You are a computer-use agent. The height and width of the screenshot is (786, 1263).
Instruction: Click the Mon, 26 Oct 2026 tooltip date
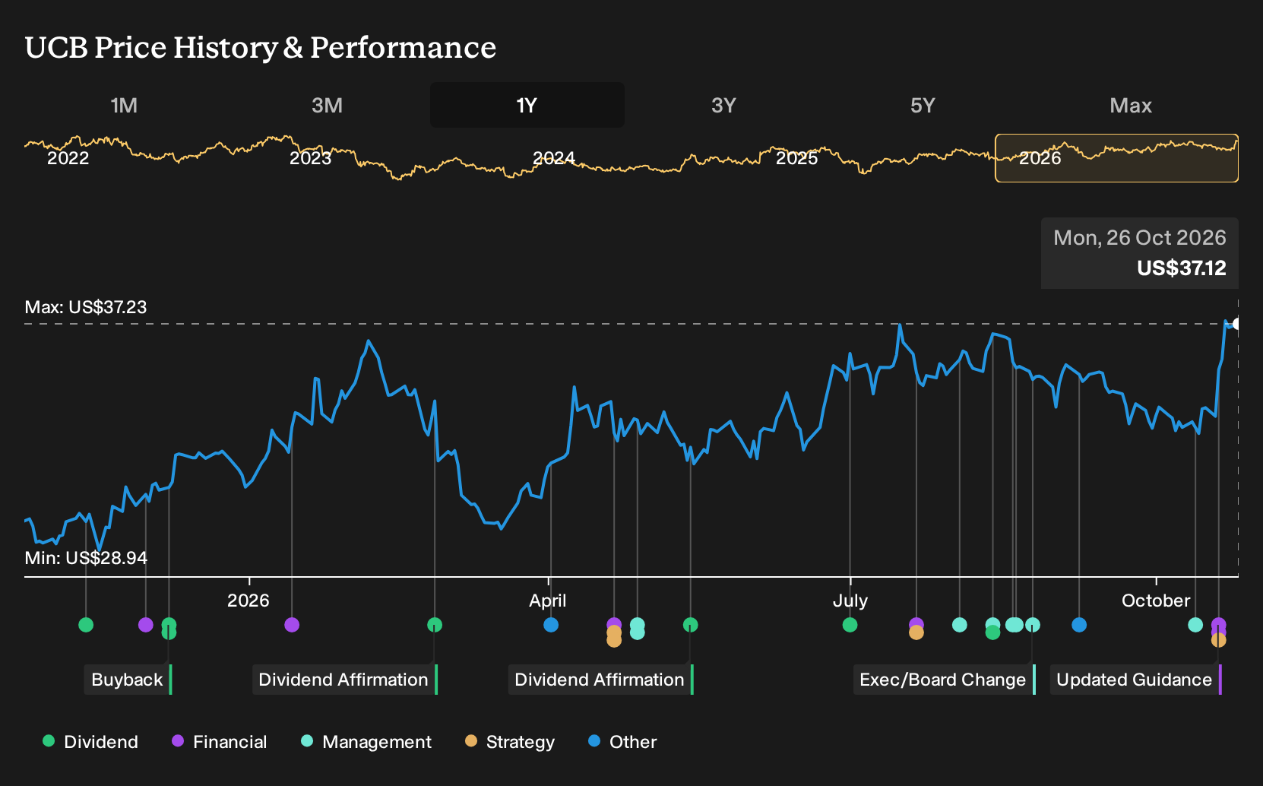(1140, 238)
